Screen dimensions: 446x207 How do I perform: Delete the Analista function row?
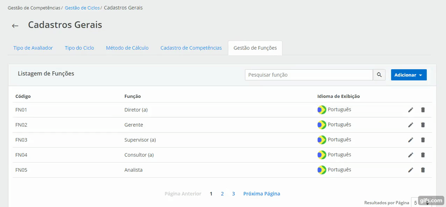[x=423, y=170]
